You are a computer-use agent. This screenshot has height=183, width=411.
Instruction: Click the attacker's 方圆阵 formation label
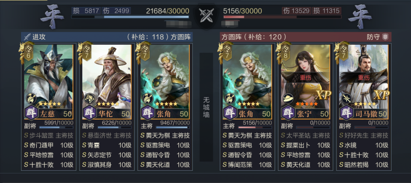pyautogui.click(x=181, y=37)
